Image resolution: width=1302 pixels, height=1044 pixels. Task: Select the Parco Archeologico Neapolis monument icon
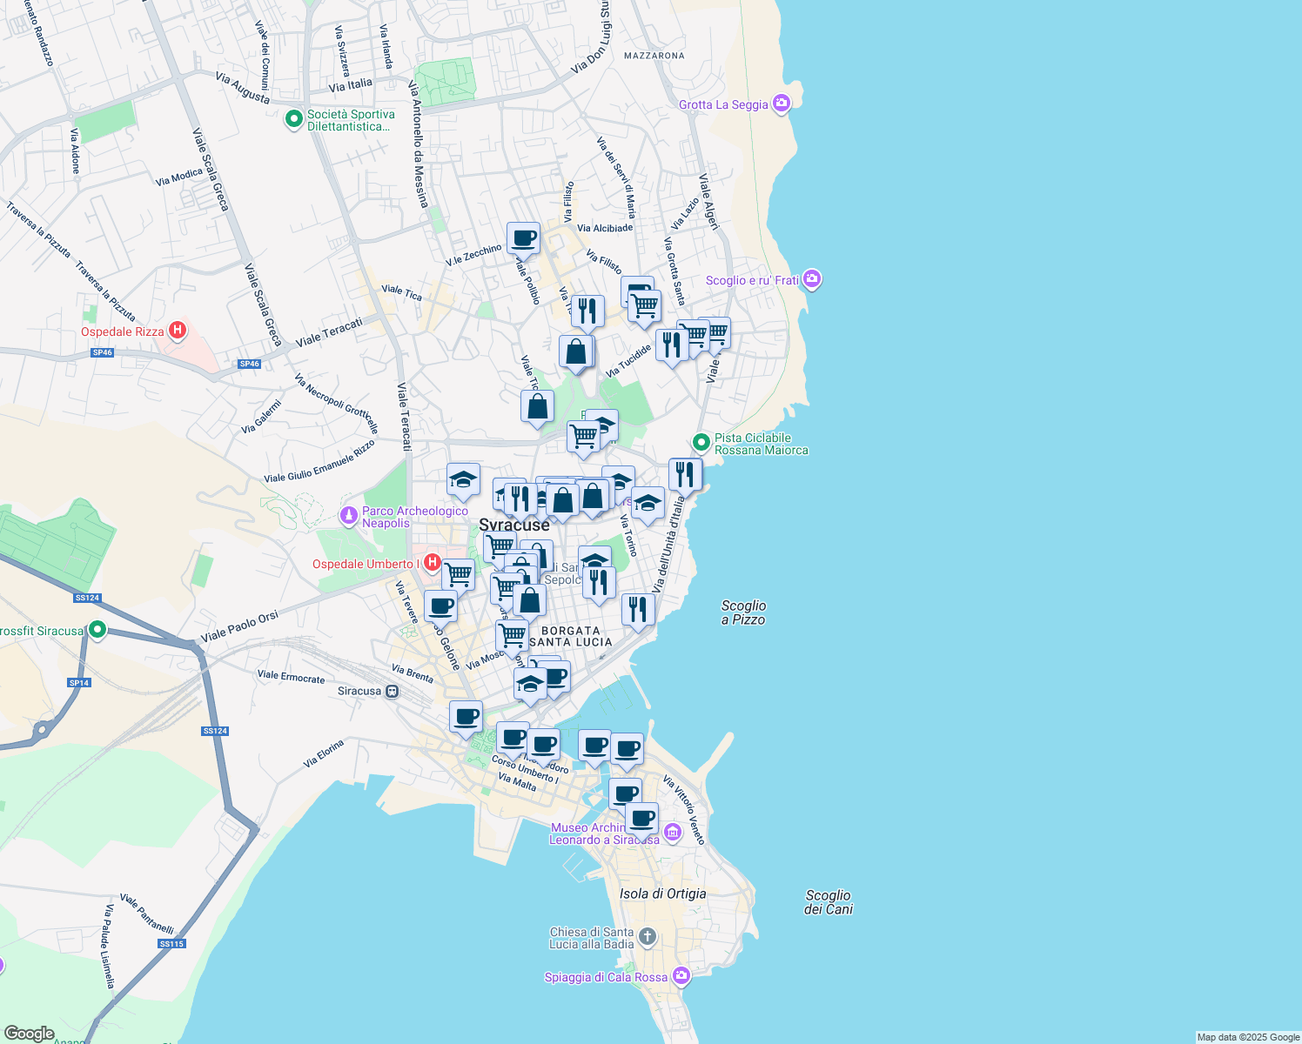(x=349, y=517)
